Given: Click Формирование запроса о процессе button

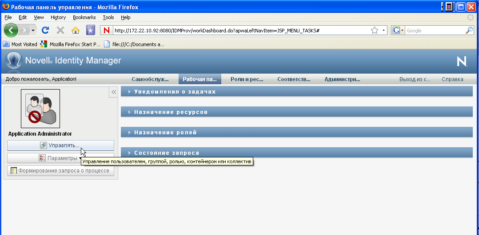Looking at the screenshot, I should (x=60, y=171).
